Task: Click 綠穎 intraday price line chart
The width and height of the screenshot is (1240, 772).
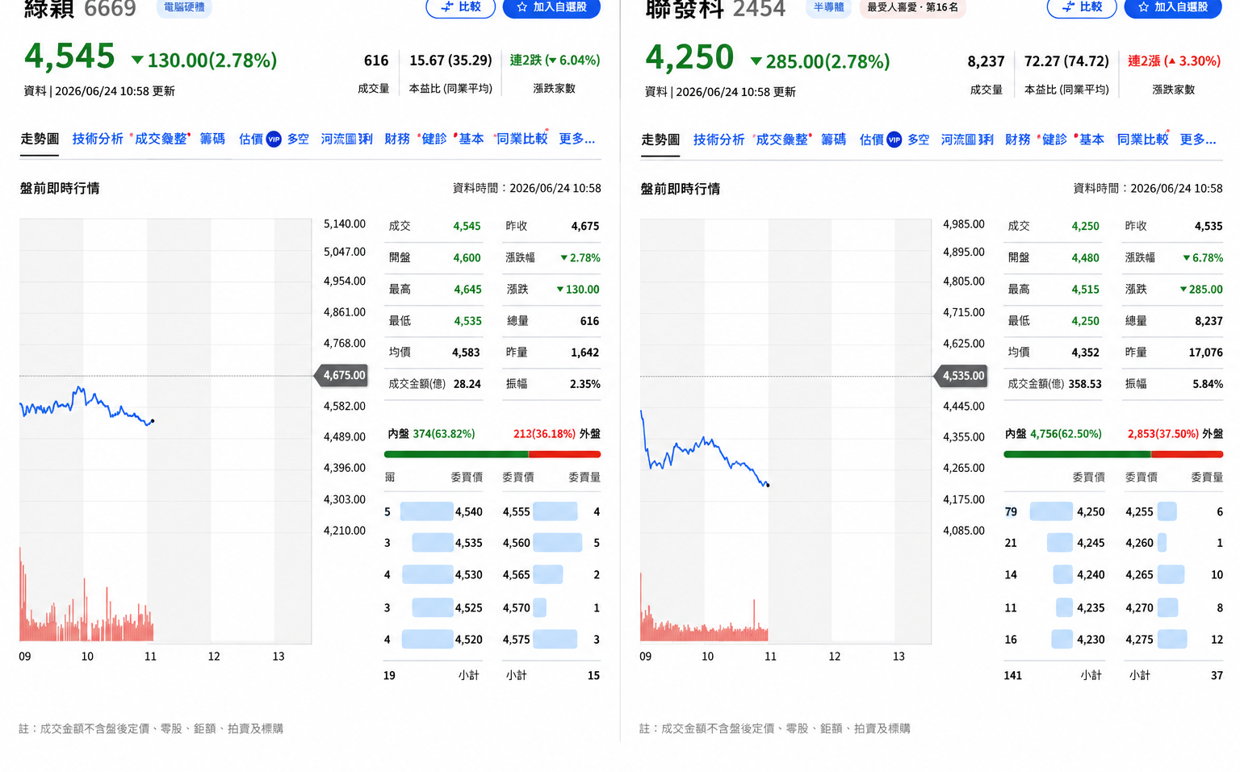Action: click(x=86, y=405)
